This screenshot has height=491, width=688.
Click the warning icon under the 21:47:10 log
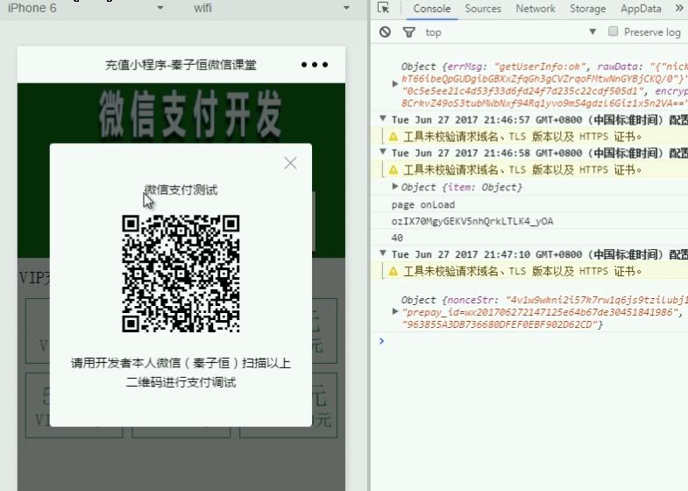pos(394,271)
